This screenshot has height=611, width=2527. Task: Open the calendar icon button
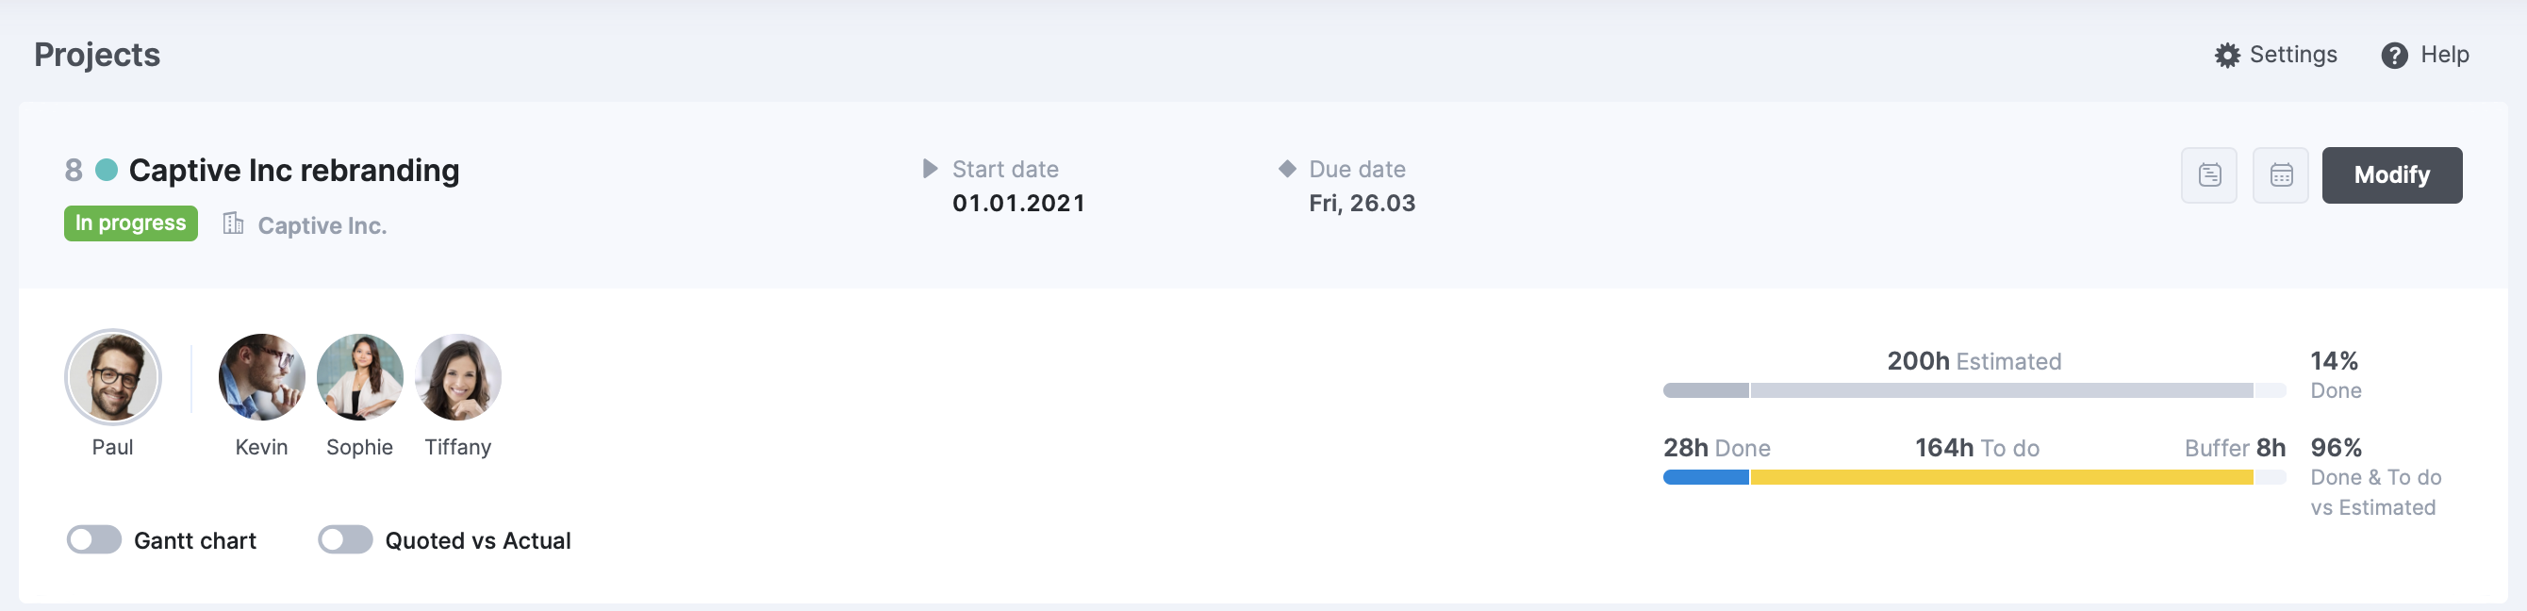point(2281,175)
